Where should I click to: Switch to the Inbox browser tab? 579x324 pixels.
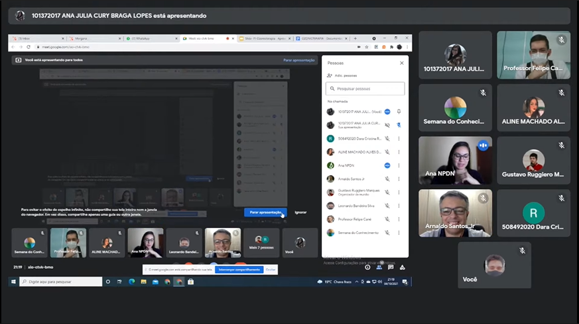(30, 38)
